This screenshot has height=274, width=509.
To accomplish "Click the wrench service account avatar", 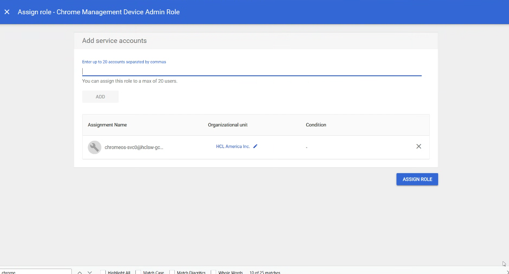I will 95,147.
